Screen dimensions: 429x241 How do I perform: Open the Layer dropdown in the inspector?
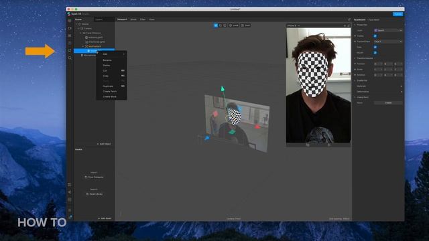pyautogui.click(x=388, y=30)
